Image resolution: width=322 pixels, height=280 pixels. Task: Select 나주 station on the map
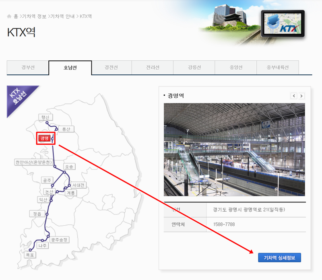pos(43,245)
